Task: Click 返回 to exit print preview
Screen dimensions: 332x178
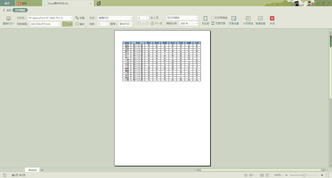Action: point(7,10)
